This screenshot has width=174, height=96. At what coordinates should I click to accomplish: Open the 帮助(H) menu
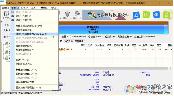[54, 8]
